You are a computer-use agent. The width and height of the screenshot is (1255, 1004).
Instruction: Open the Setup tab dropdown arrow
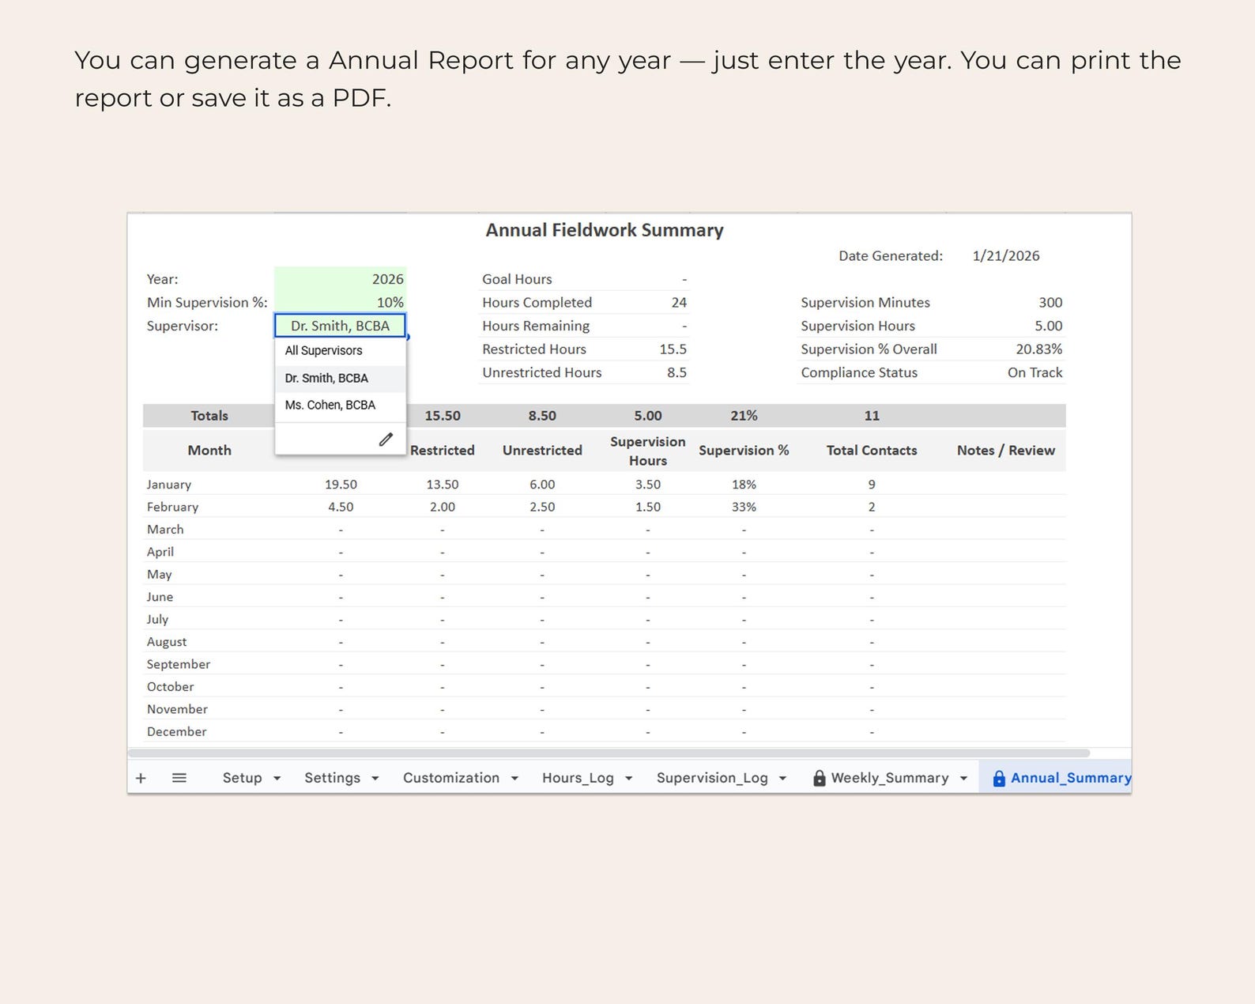click(277, 779)
